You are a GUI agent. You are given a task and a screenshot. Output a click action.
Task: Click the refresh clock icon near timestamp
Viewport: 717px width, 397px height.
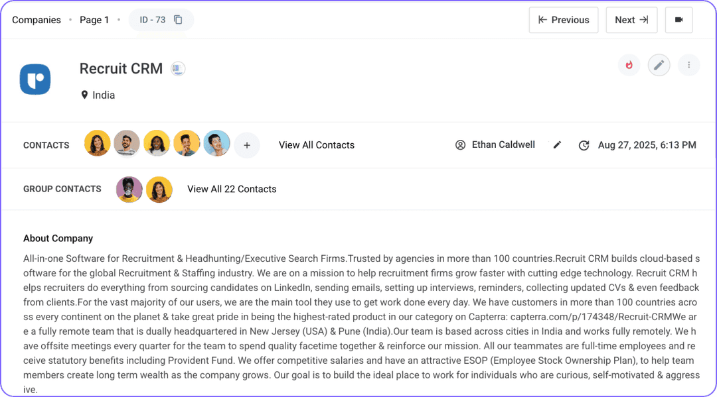pyautogui.click(x=584, y=145)
